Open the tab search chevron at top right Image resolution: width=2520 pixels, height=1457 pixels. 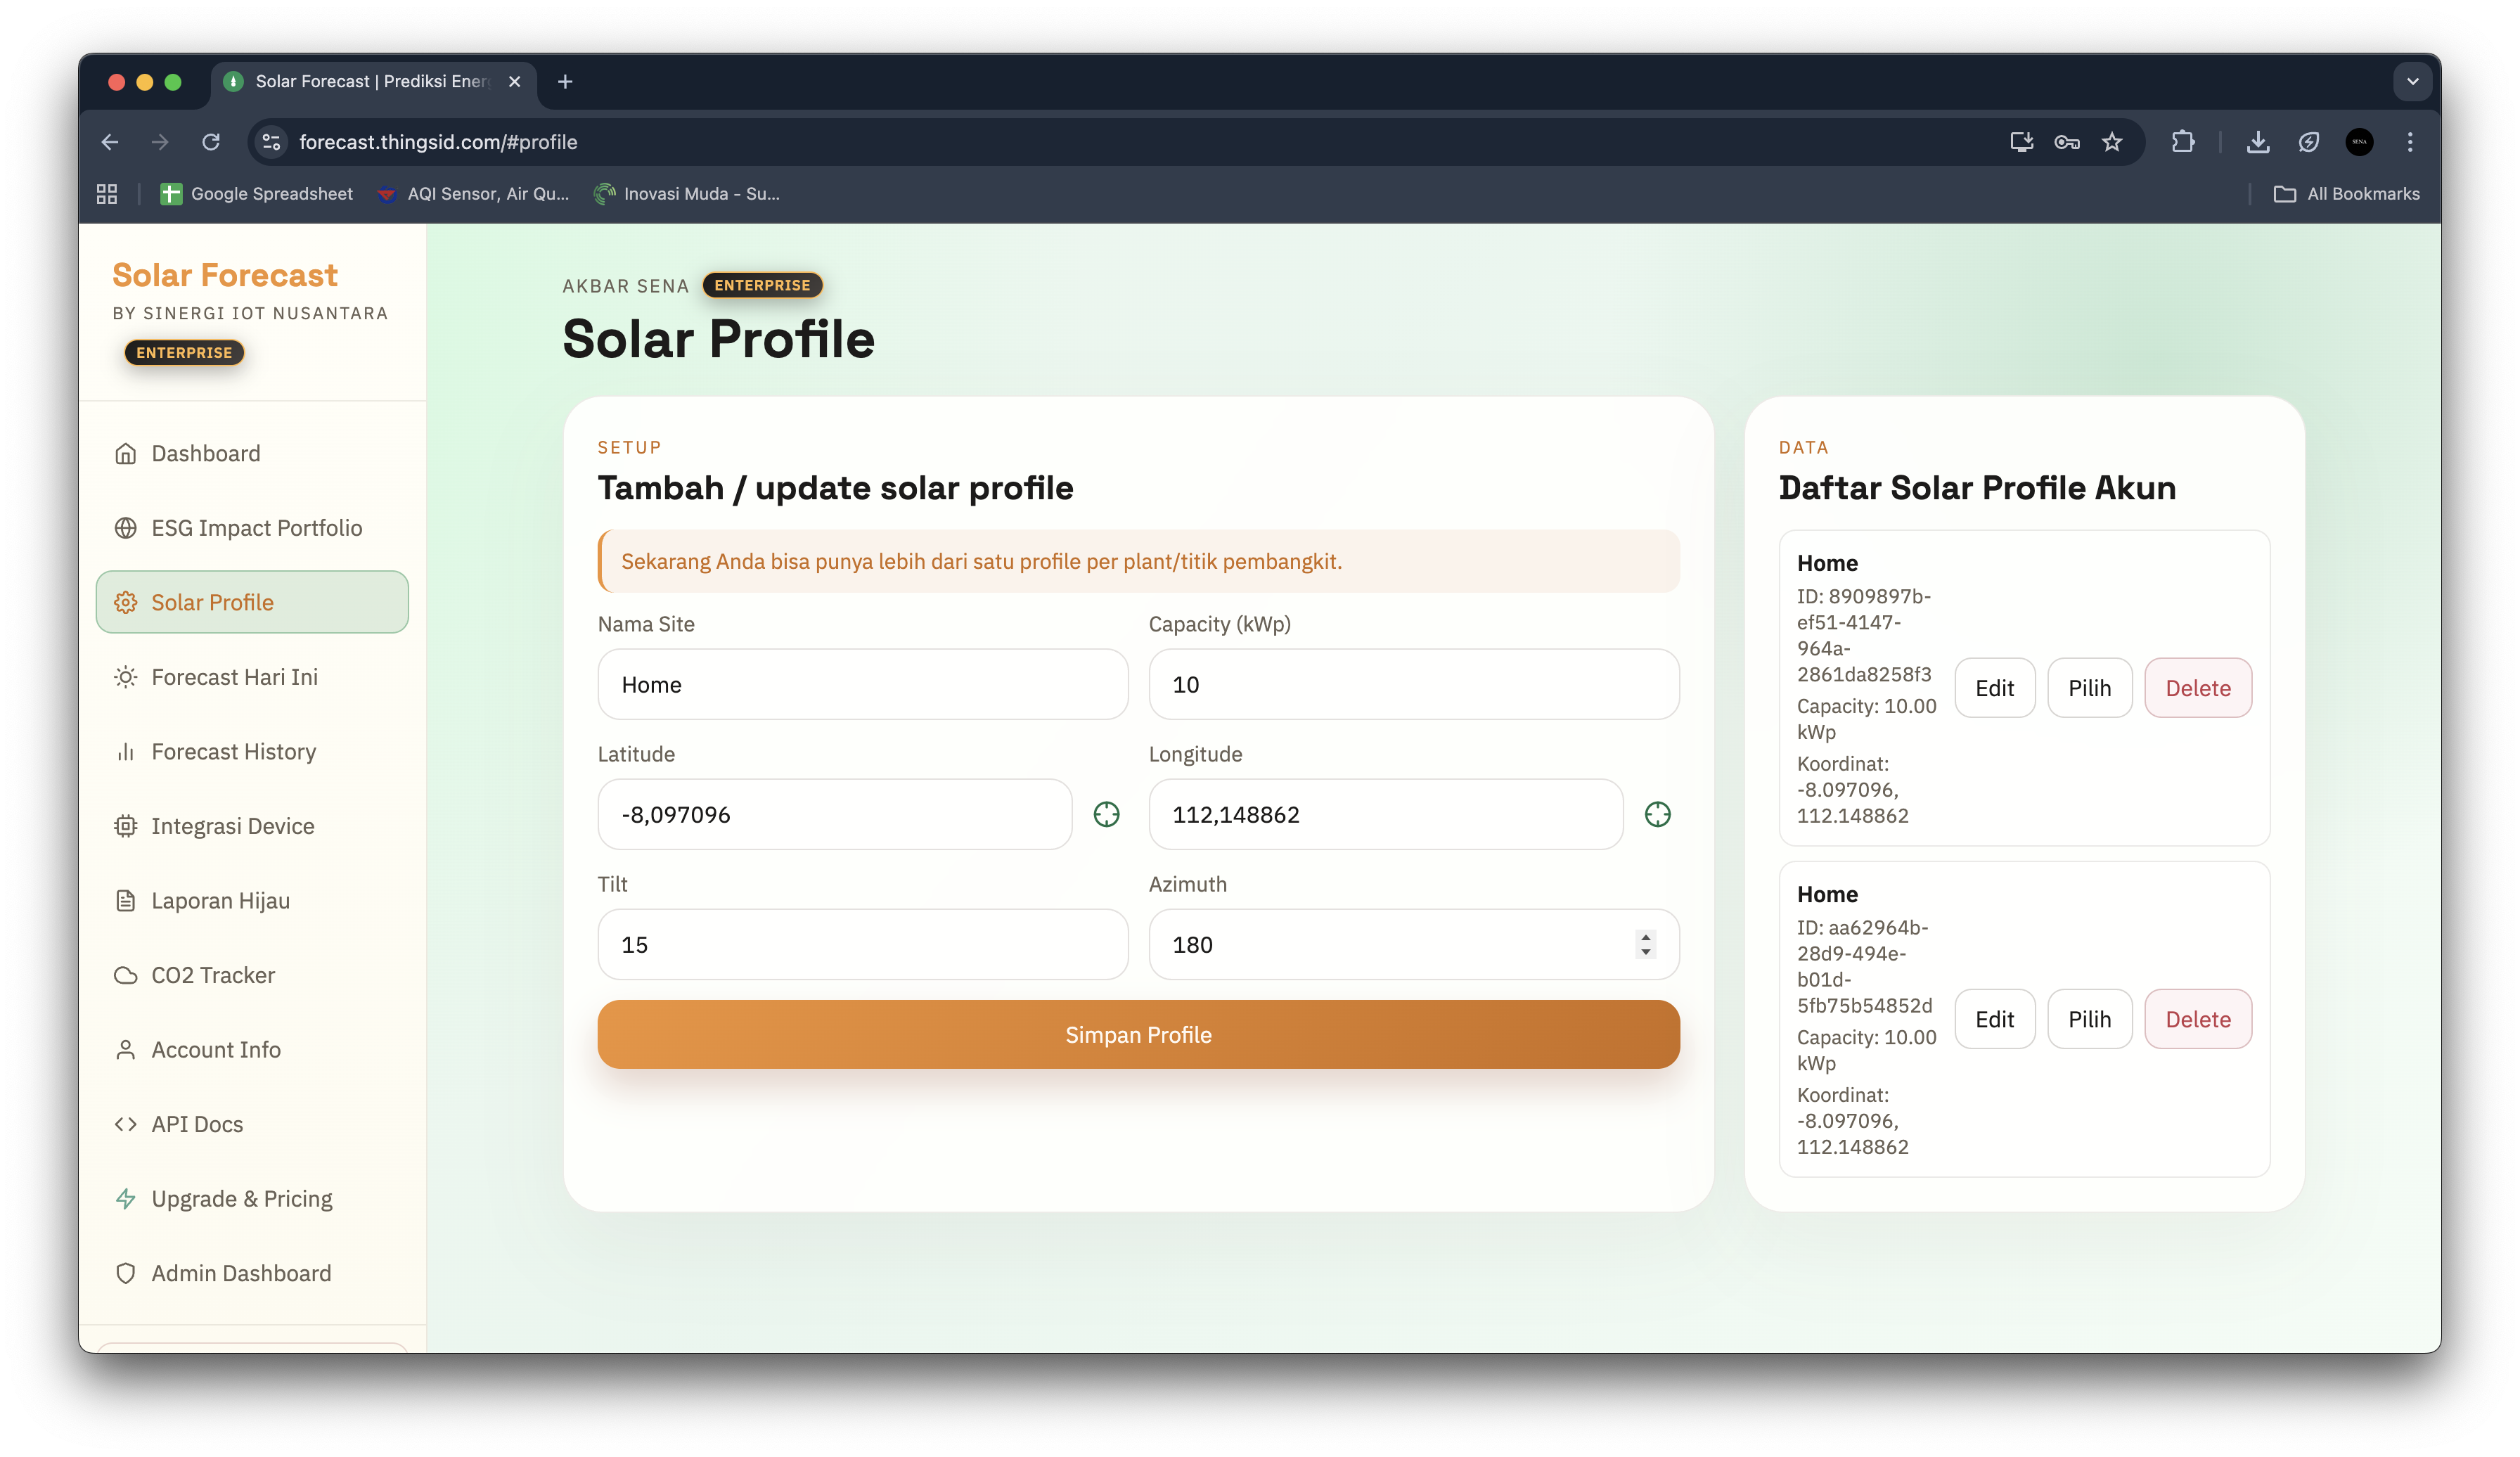(x=2412, y=81)
